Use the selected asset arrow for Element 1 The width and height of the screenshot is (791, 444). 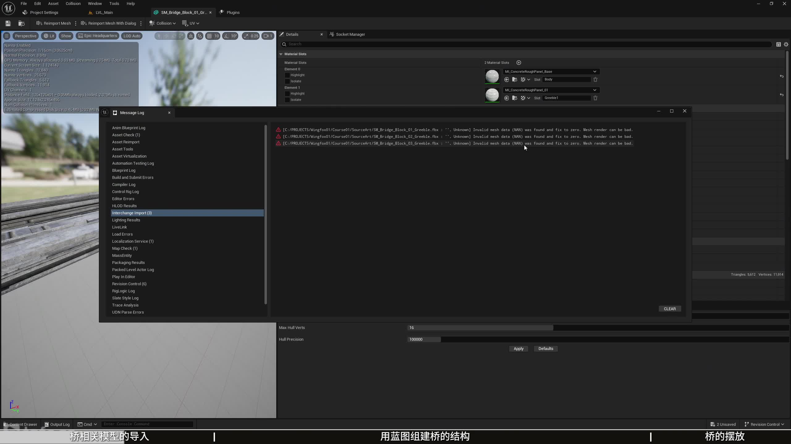(506, 98)
